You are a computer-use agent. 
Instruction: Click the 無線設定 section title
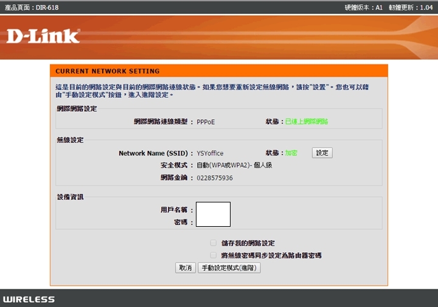70,140
